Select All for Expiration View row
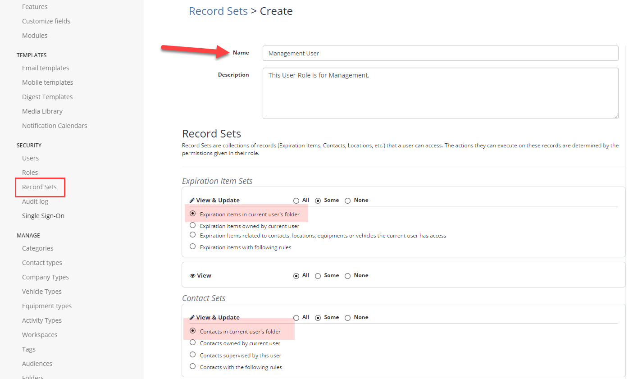Image resolution: width=638 pixels, height=379 pixels. [x=296, y=276]
